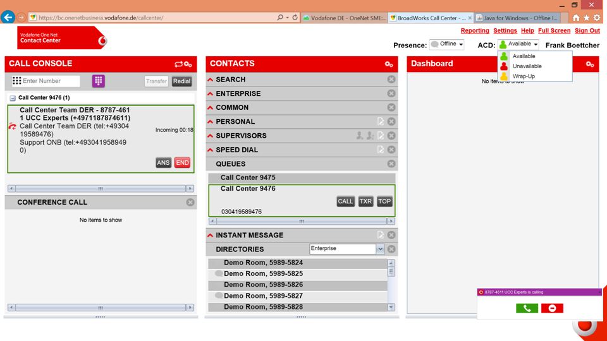Close the SEARCH contacts section
607x341 pixels.
pyautogui.click(x=391, y=80)
